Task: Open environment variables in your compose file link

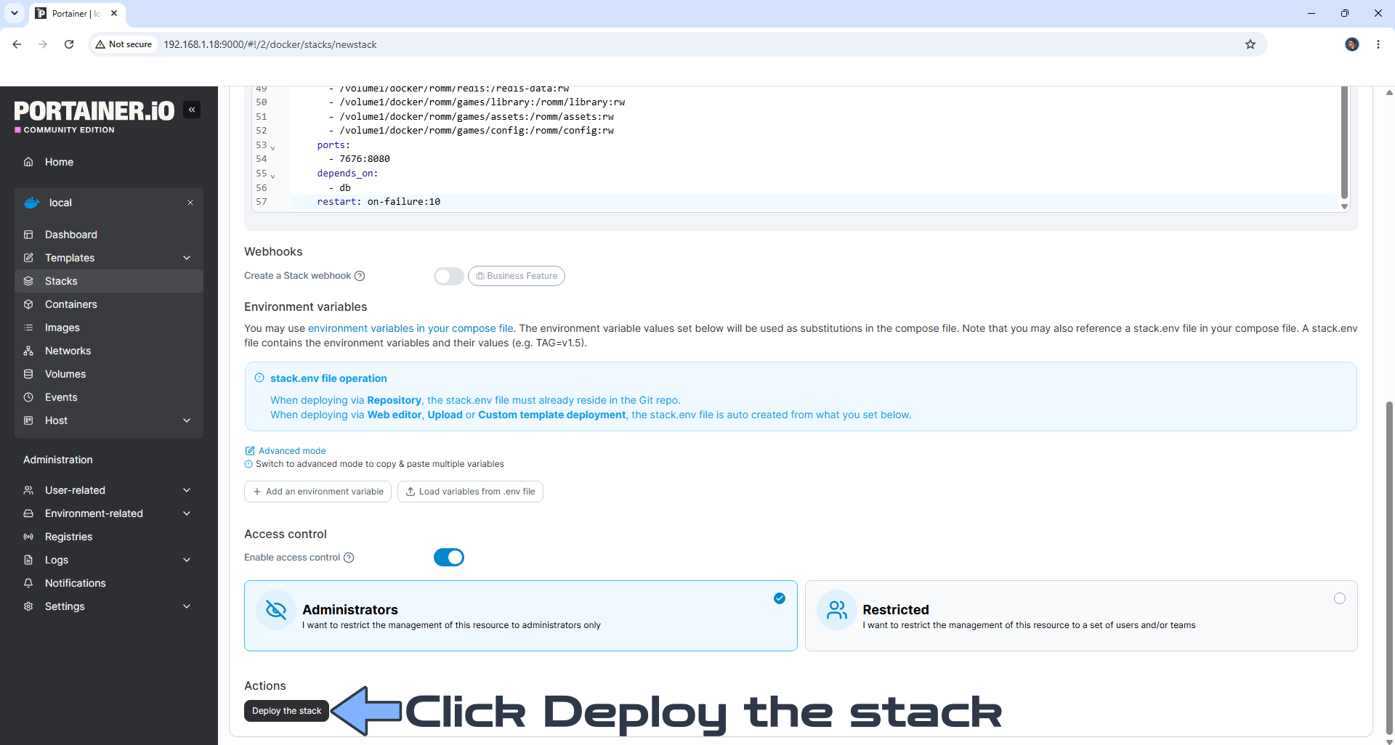Action: pos(411,328)
